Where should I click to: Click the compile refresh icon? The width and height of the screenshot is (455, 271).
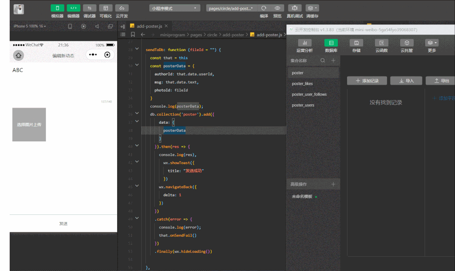pyautogui.click(x=264, y=8)
